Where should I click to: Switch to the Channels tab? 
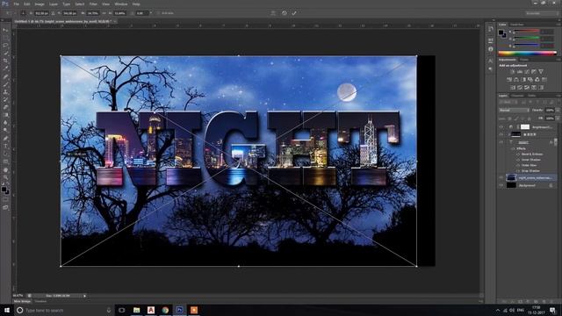pos(517,96)
